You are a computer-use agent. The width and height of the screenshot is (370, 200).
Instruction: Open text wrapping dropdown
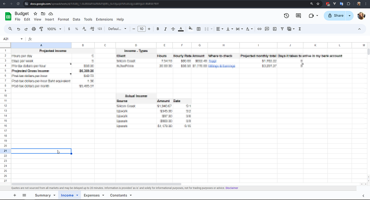click(x=239, y=29)
